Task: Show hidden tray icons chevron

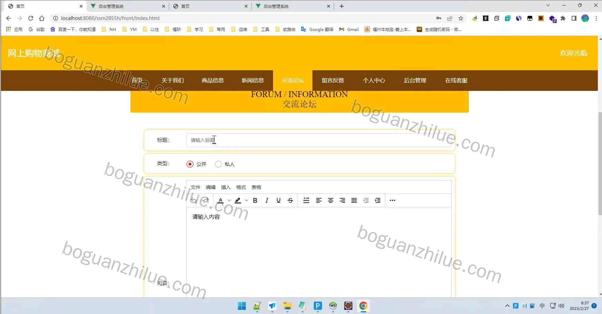Action: [x=507, y=306]
